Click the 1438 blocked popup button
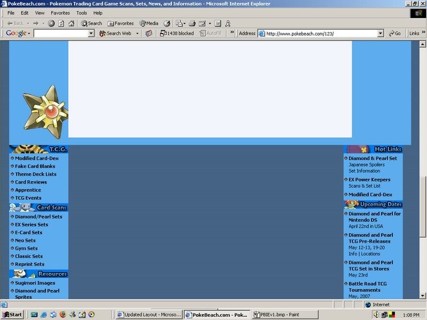Image resolution: width=427 pixels, height=320 pixels. click(177, 33)
